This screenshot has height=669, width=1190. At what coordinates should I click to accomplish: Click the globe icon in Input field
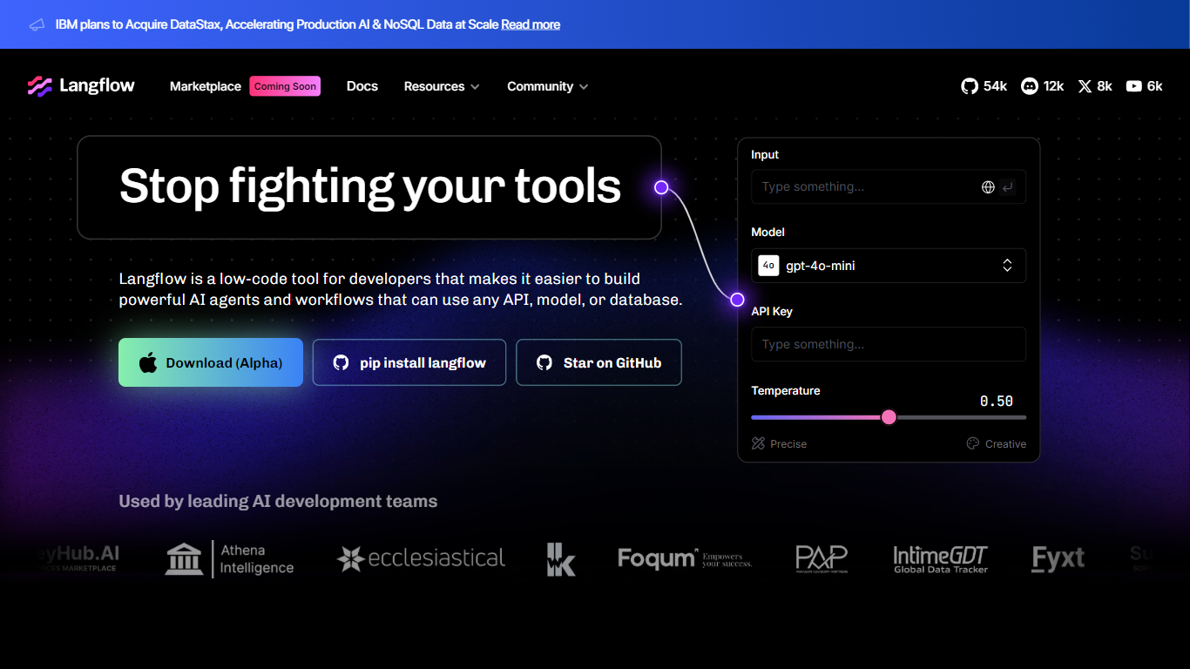pos(988,186)
